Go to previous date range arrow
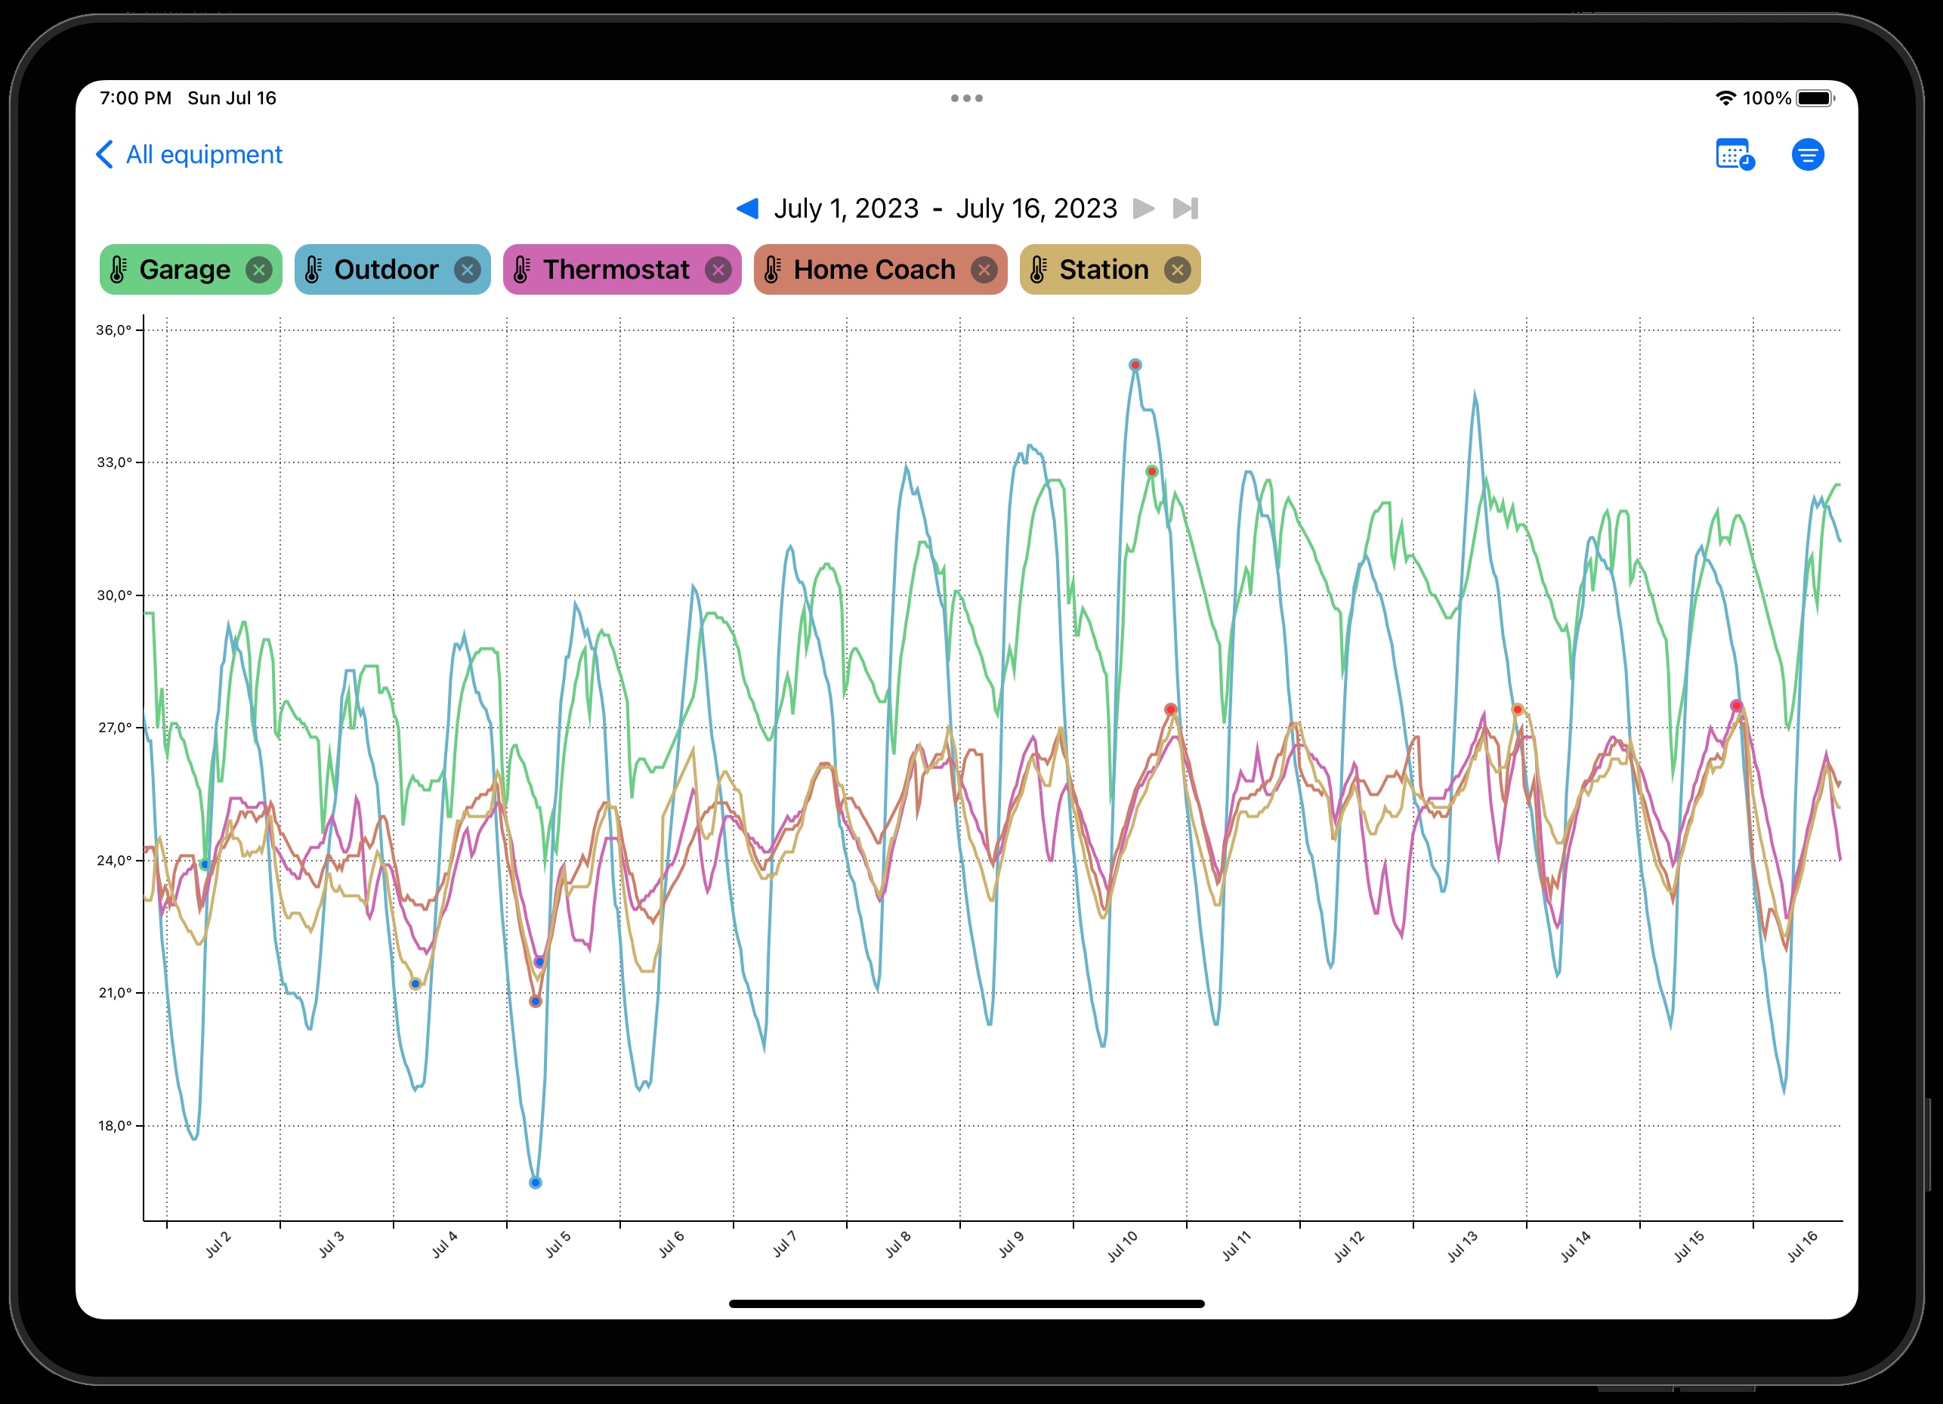1943x1404 pixels. 747,209
